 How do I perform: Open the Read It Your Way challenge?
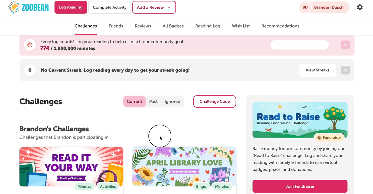pyautogui.click(x=71, y=167)
